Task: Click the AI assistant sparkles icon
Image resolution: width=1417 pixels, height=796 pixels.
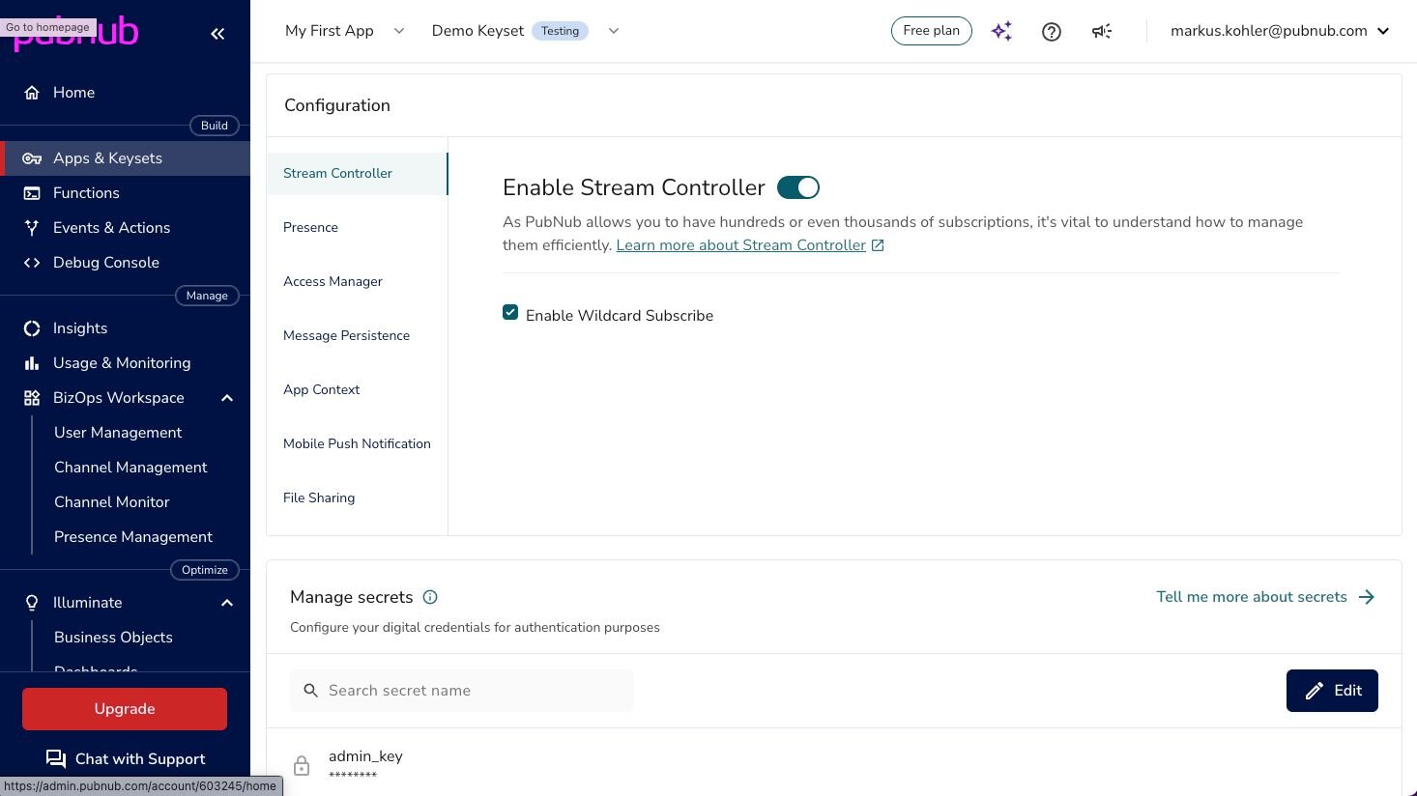Action: (1001, 31)
